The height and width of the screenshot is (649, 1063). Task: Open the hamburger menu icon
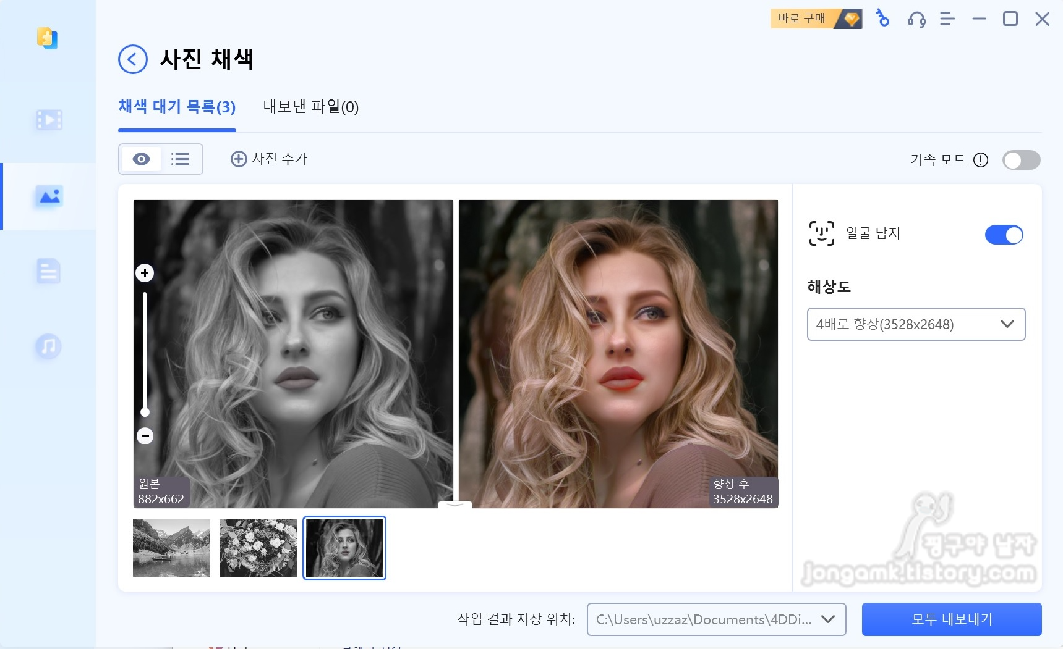click(x=947, y=19)
